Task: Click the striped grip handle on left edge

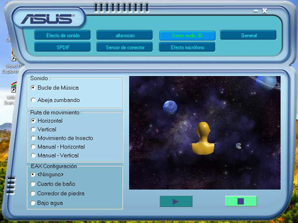Action: tap(11, 186)
